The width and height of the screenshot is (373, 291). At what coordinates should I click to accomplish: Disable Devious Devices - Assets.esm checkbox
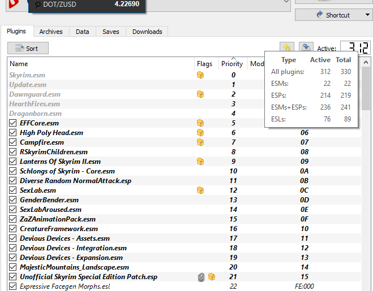pyautogui.click(x=13, y=238)
